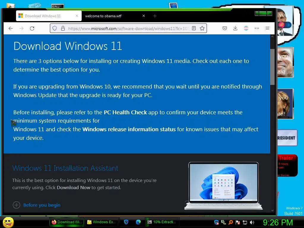
Task: Open the blue shield taskbar icon
Action: 126,222
